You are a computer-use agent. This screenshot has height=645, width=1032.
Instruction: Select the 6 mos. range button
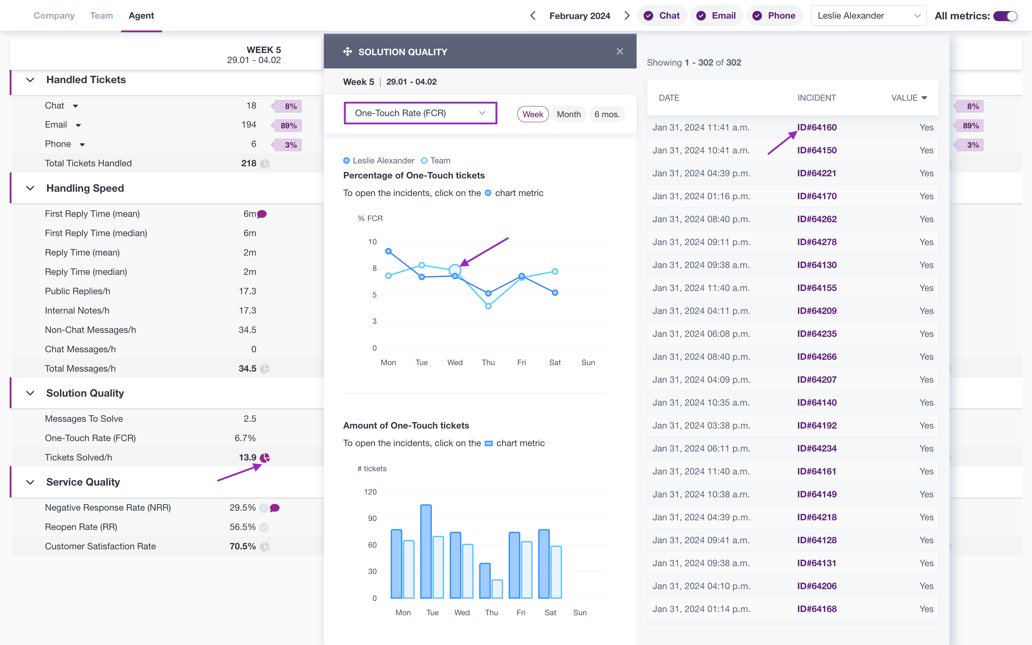tap(607, 114)
